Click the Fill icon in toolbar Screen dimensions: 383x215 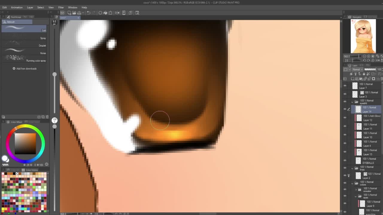click(105, 13)
